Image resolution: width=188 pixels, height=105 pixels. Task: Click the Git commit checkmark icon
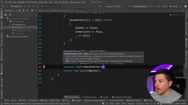[x=33, y=6]
